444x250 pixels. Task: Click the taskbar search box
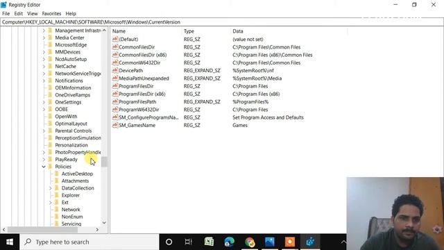[x=89, y=242]
